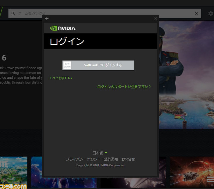214x189 pixels.
Task: Open the 法的通知 link
Action: [111, 159]
